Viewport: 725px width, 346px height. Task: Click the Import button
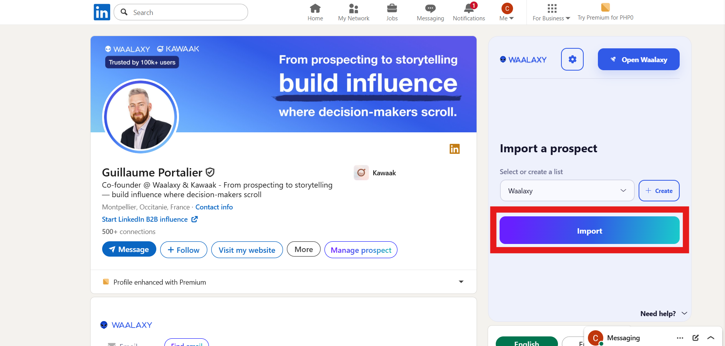[589, 231]
